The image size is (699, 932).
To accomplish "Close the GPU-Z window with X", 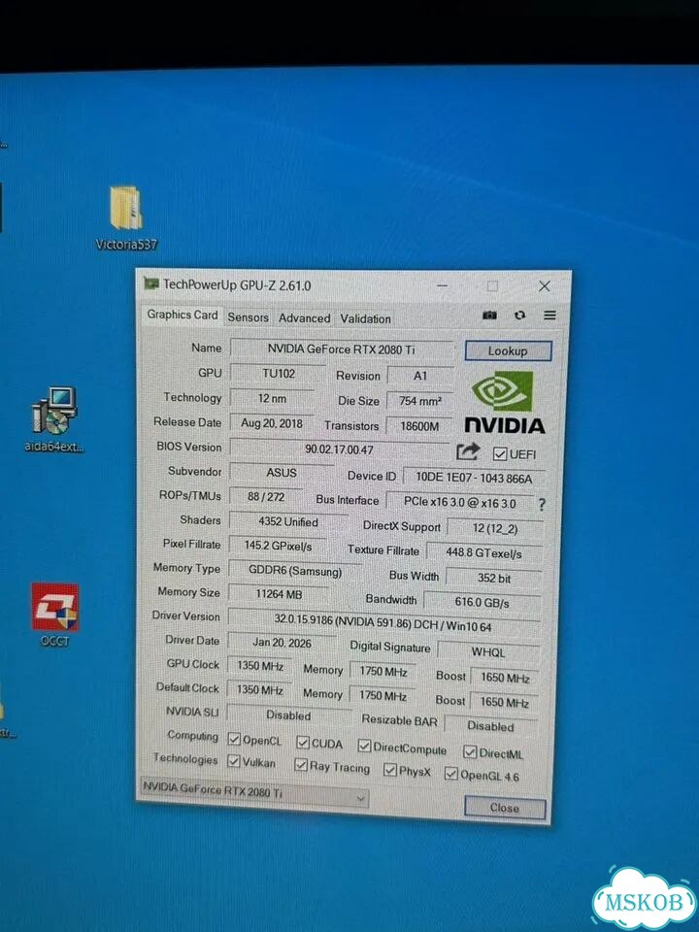I will tap(544, 286).
